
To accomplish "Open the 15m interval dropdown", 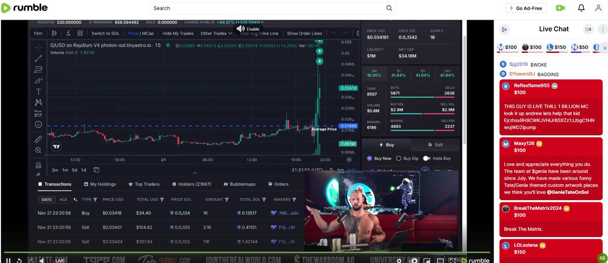I will (38, 33).
